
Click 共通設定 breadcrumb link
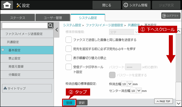(134, 25)
